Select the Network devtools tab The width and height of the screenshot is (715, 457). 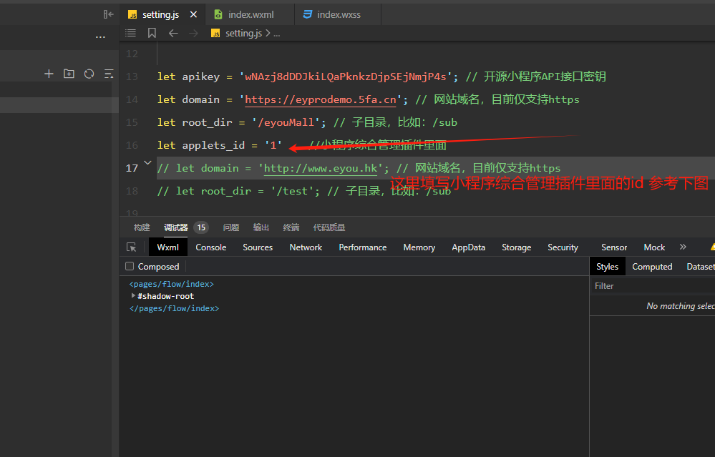(x=306, y=247)
